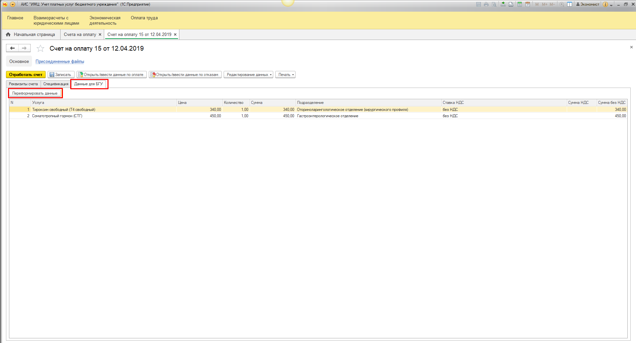
Task: Close the Счета на оплату tab
Action: [x=100, y=35]
